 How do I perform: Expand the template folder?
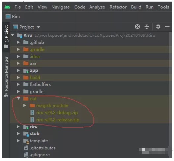(18, 141)
